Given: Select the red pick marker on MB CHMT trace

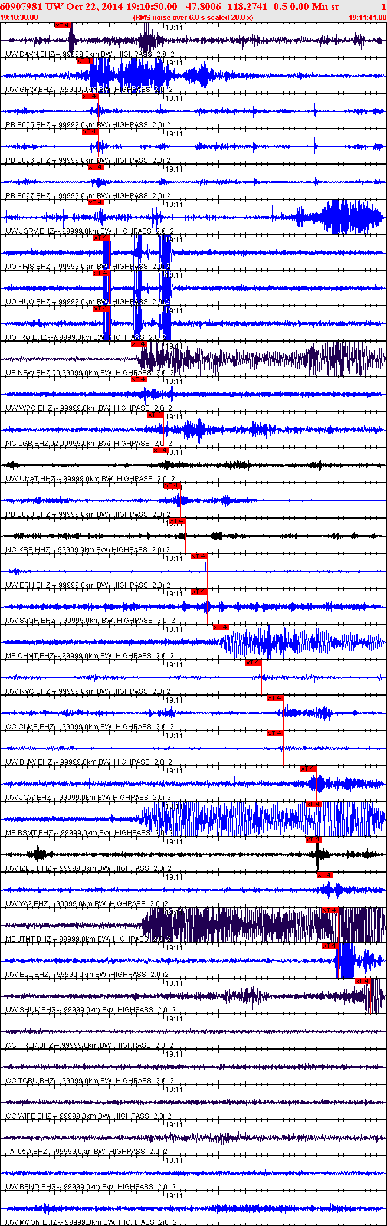Looking at the screenshot, I should coord(221,627).
